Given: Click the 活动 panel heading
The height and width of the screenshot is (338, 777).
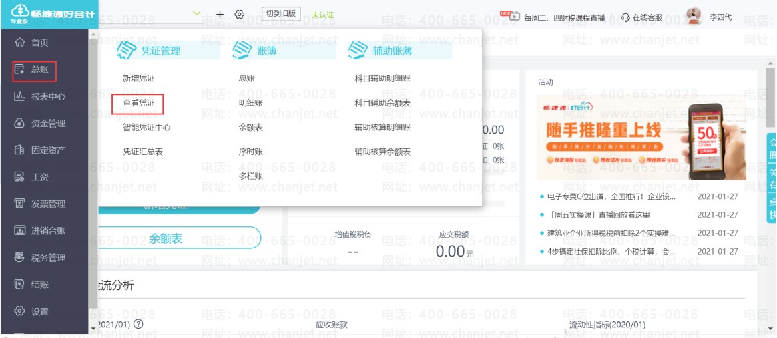Looking at the screenshot, I should pyautogui.click(x=545, y=82).
